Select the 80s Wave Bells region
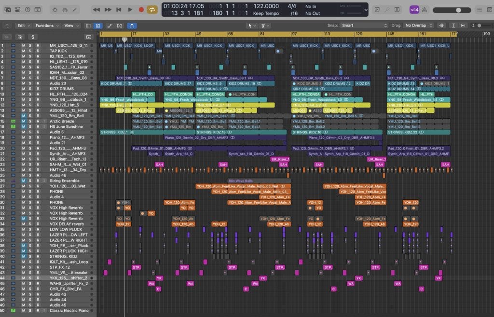This screenshot has height=317, width=494. click(x=259, y=181)
